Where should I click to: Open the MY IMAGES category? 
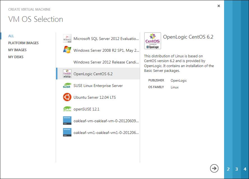(x=17, y=50)
